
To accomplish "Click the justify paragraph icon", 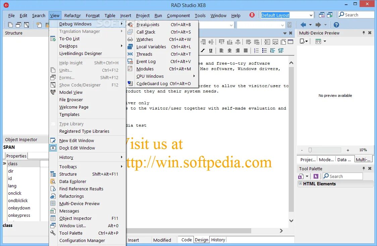I will (x=246, y=51).
